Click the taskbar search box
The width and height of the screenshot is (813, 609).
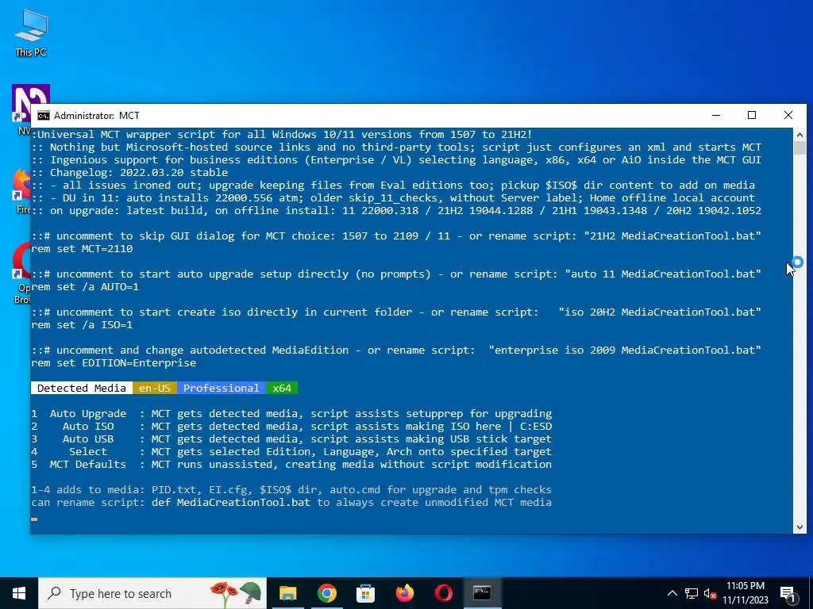(x=152, y=593)
